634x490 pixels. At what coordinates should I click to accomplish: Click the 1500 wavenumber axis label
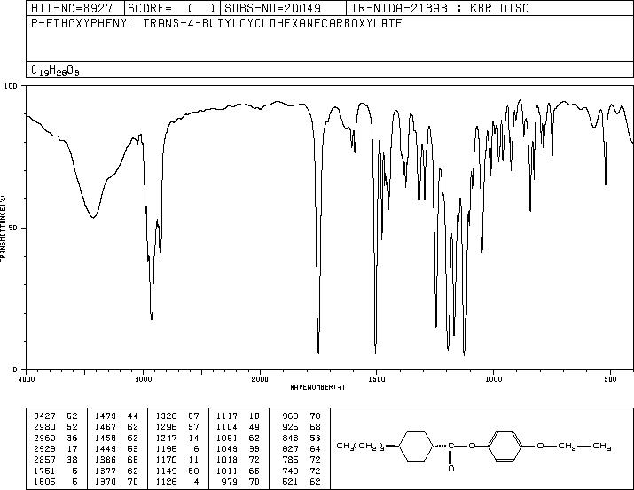(x=377, y=379)
